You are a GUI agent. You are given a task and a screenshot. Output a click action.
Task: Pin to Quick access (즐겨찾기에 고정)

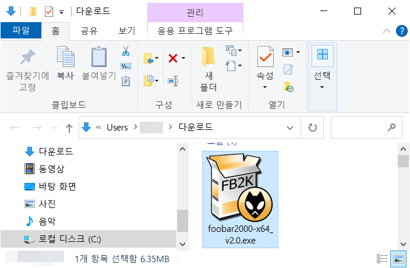coord(27,69)
